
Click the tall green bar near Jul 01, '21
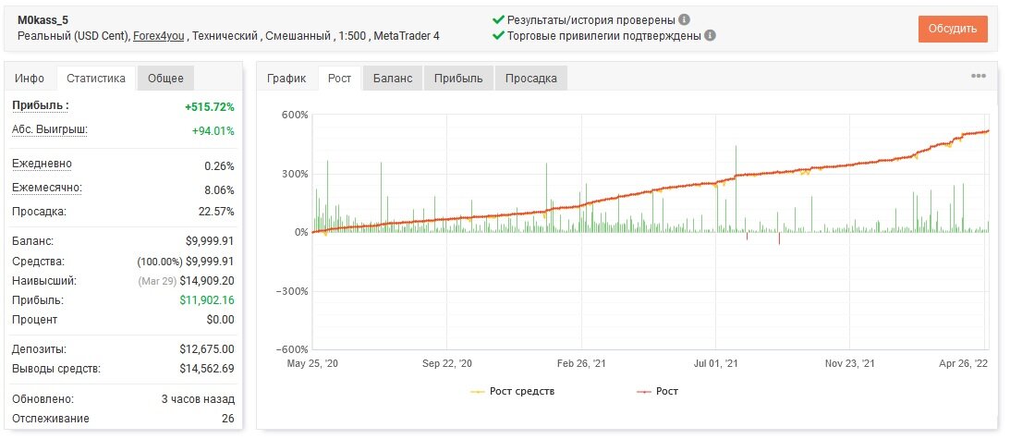point(736,189)
